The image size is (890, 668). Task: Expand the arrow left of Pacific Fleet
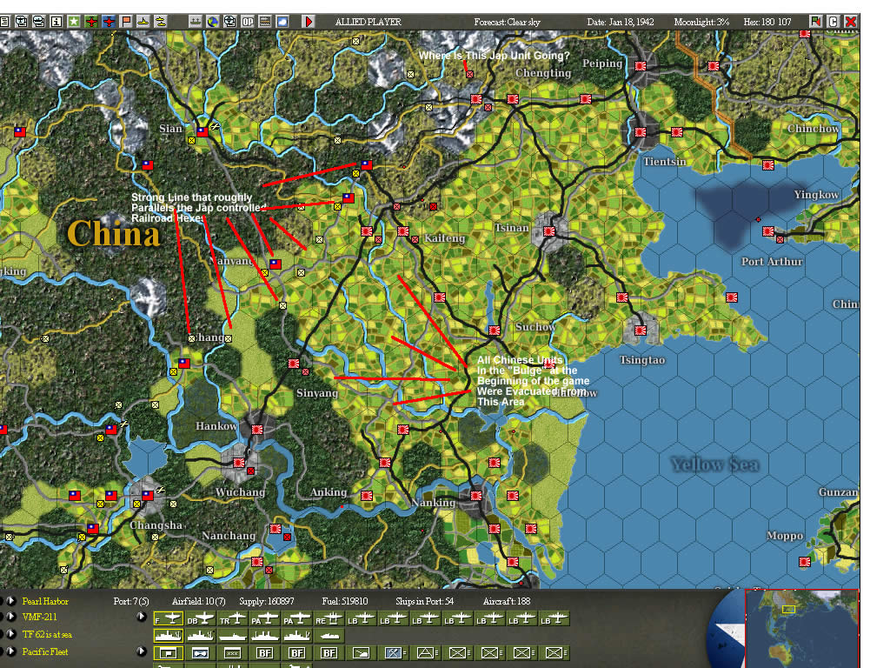pyautogui.click(x=10, y=651)
